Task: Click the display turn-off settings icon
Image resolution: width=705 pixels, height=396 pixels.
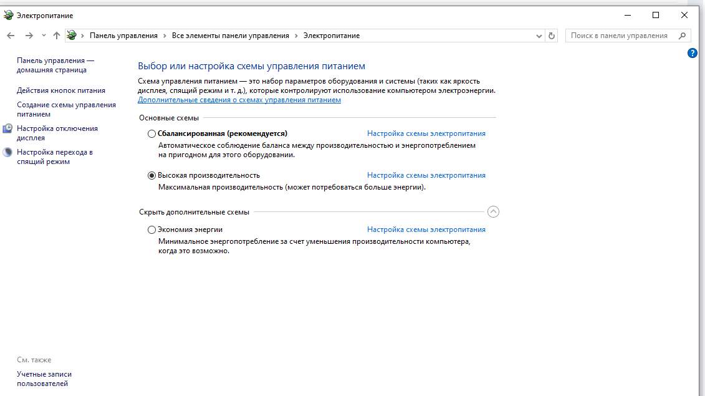Action: 7,128
